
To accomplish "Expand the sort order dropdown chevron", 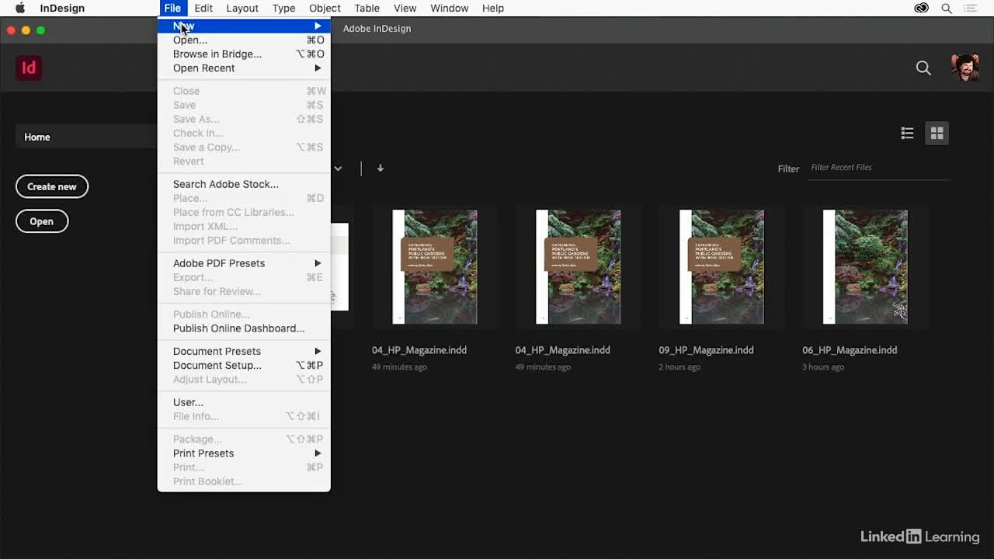I will pyautogui.click(x=338, y=168).
